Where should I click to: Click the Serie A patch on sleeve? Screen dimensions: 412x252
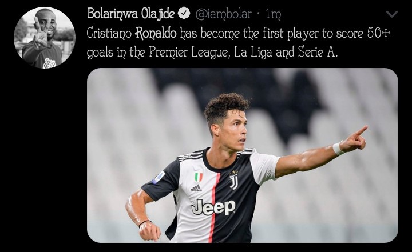pos(159,178)
